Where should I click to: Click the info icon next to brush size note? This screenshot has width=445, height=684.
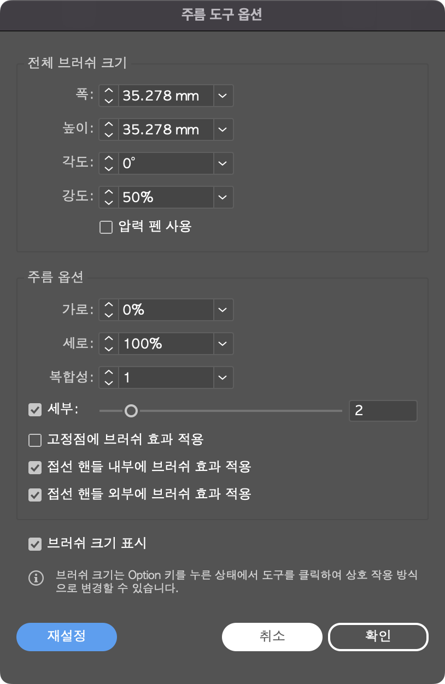tap(36, 578)
